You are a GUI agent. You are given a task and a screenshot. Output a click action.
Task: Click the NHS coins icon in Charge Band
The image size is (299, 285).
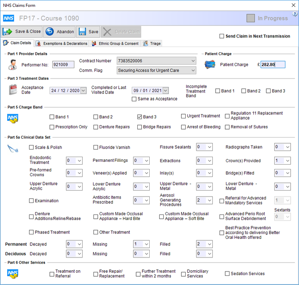(13, 119)
